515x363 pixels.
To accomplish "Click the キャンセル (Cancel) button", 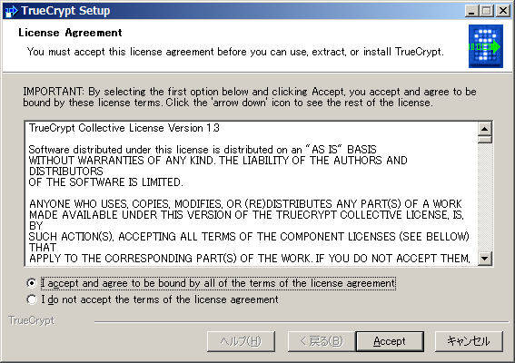I will coord(469,341).
